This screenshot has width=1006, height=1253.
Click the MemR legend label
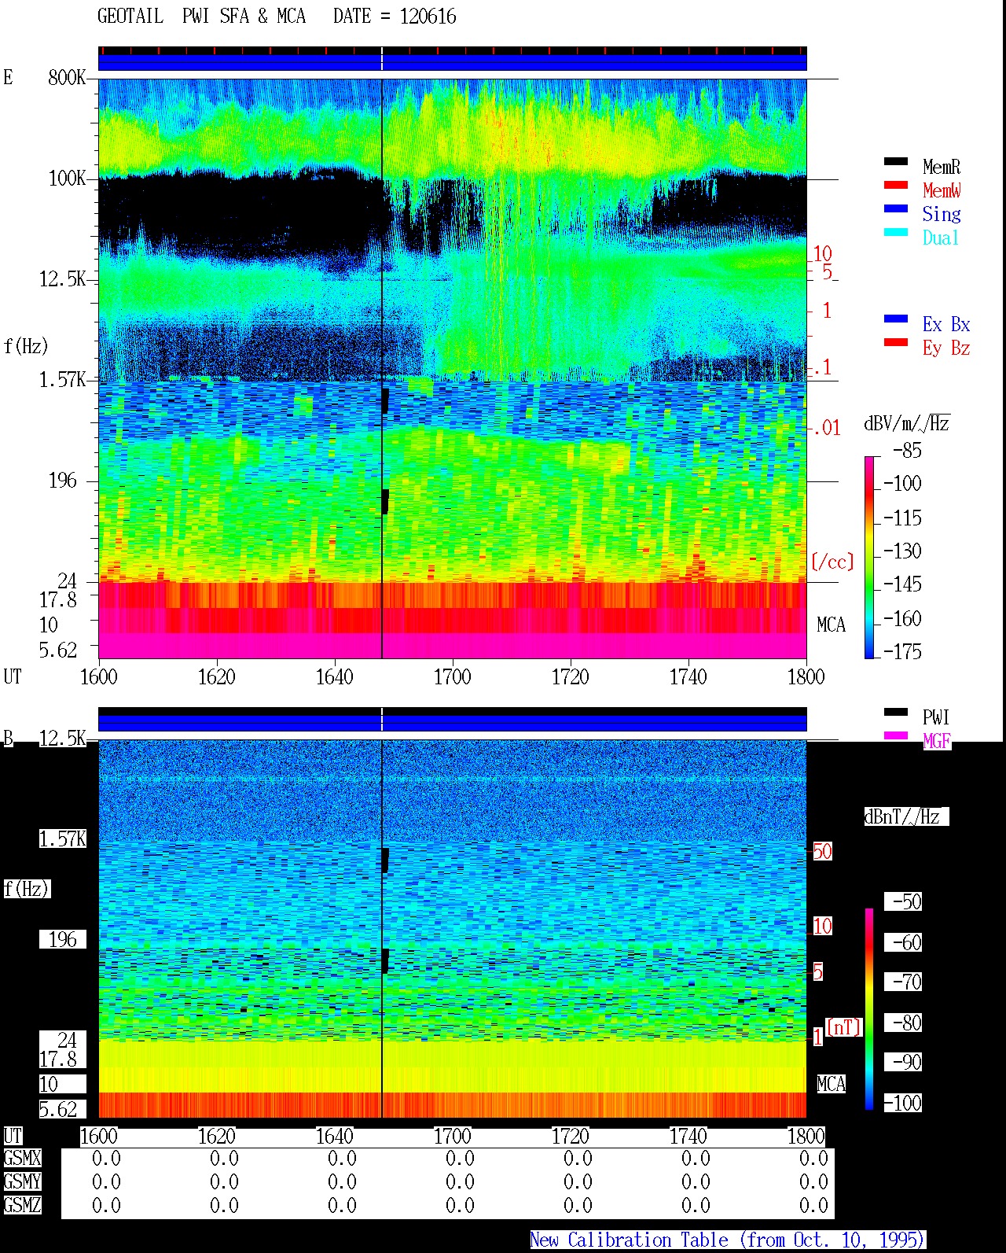click(942, 167)
